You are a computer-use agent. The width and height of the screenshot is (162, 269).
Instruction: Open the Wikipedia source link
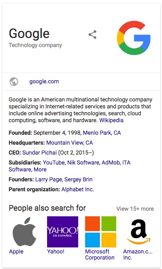(111, 120)
